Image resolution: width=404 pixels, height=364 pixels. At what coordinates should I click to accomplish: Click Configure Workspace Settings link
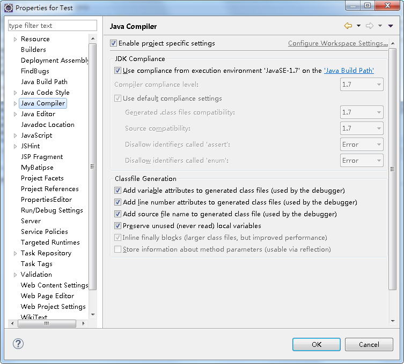(338, 43)
